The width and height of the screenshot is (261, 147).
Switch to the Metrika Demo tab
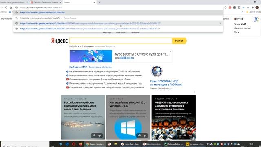coord(14,2)
